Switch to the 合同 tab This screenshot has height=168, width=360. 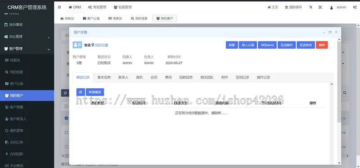pyautogui.click(x=154, y=77)
